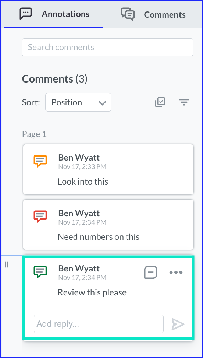The image size is (203, 358).
Task: Collapse the "Review this please" comment
Action: click(x=151, y=272)
